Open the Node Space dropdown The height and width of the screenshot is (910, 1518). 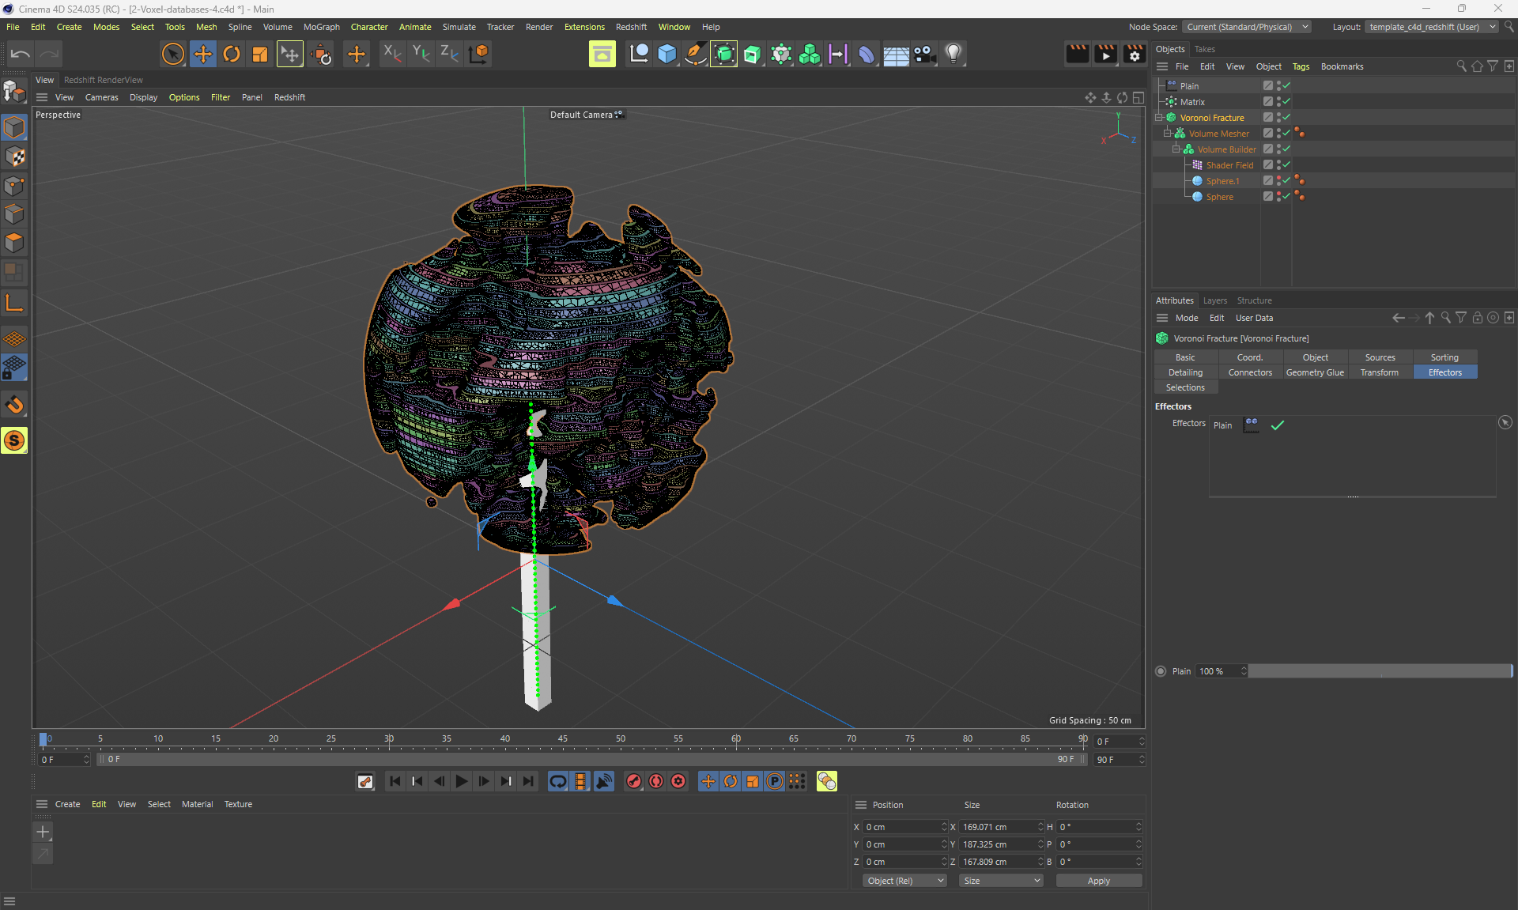coord(1247,27)
